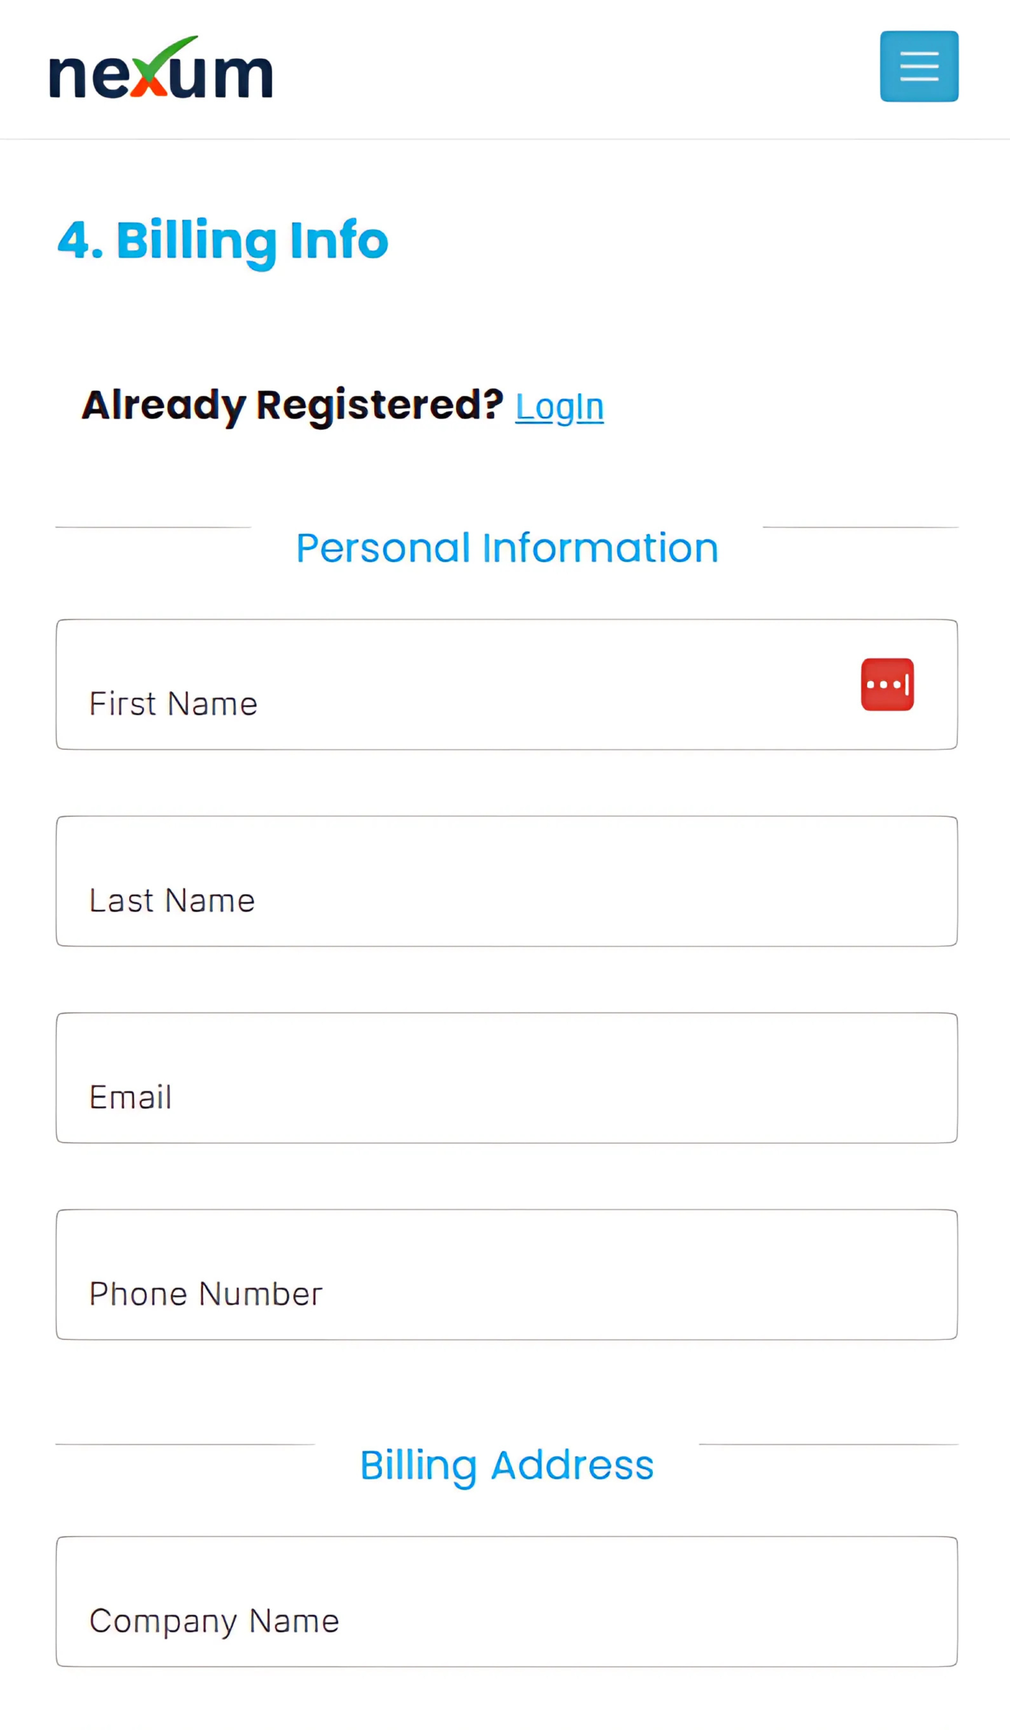Click into the Company Name field
Screen dimensions: 1010x1730
pyautogui.click(x=506, y=1602)
